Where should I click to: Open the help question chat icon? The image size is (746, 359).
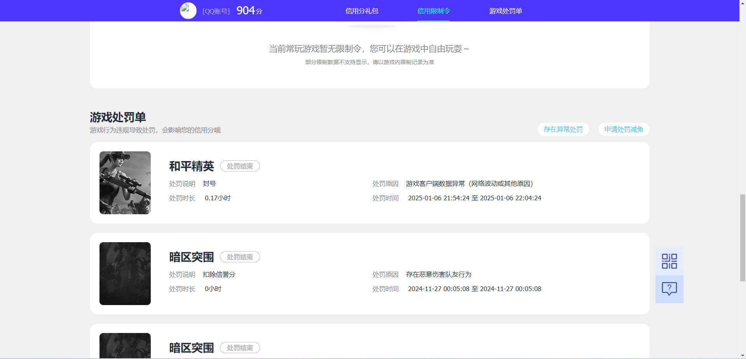[x=669, y=289]
